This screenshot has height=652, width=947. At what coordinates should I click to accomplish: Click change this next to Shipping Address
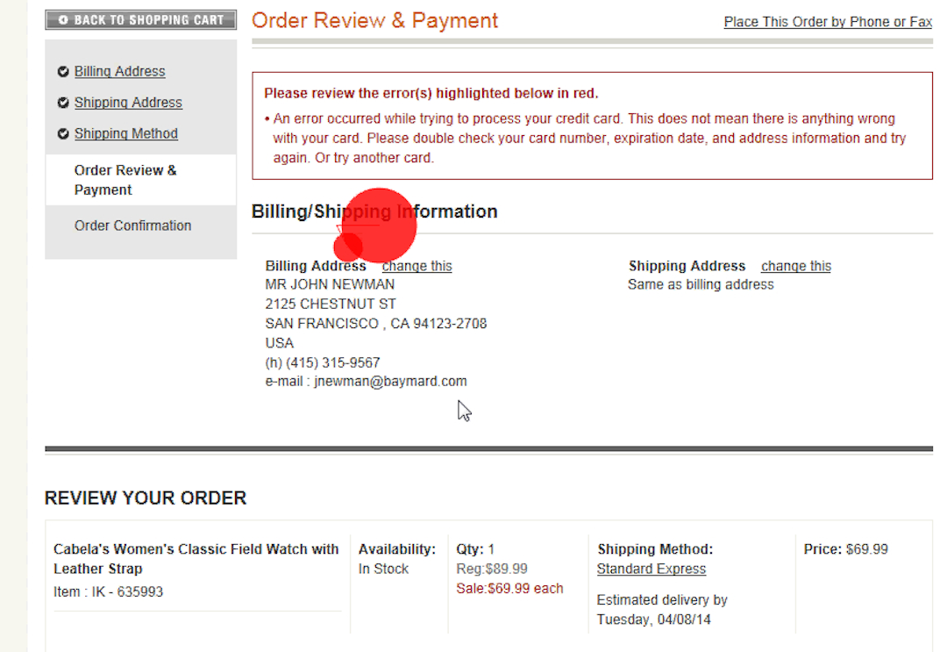click(795, 266)
